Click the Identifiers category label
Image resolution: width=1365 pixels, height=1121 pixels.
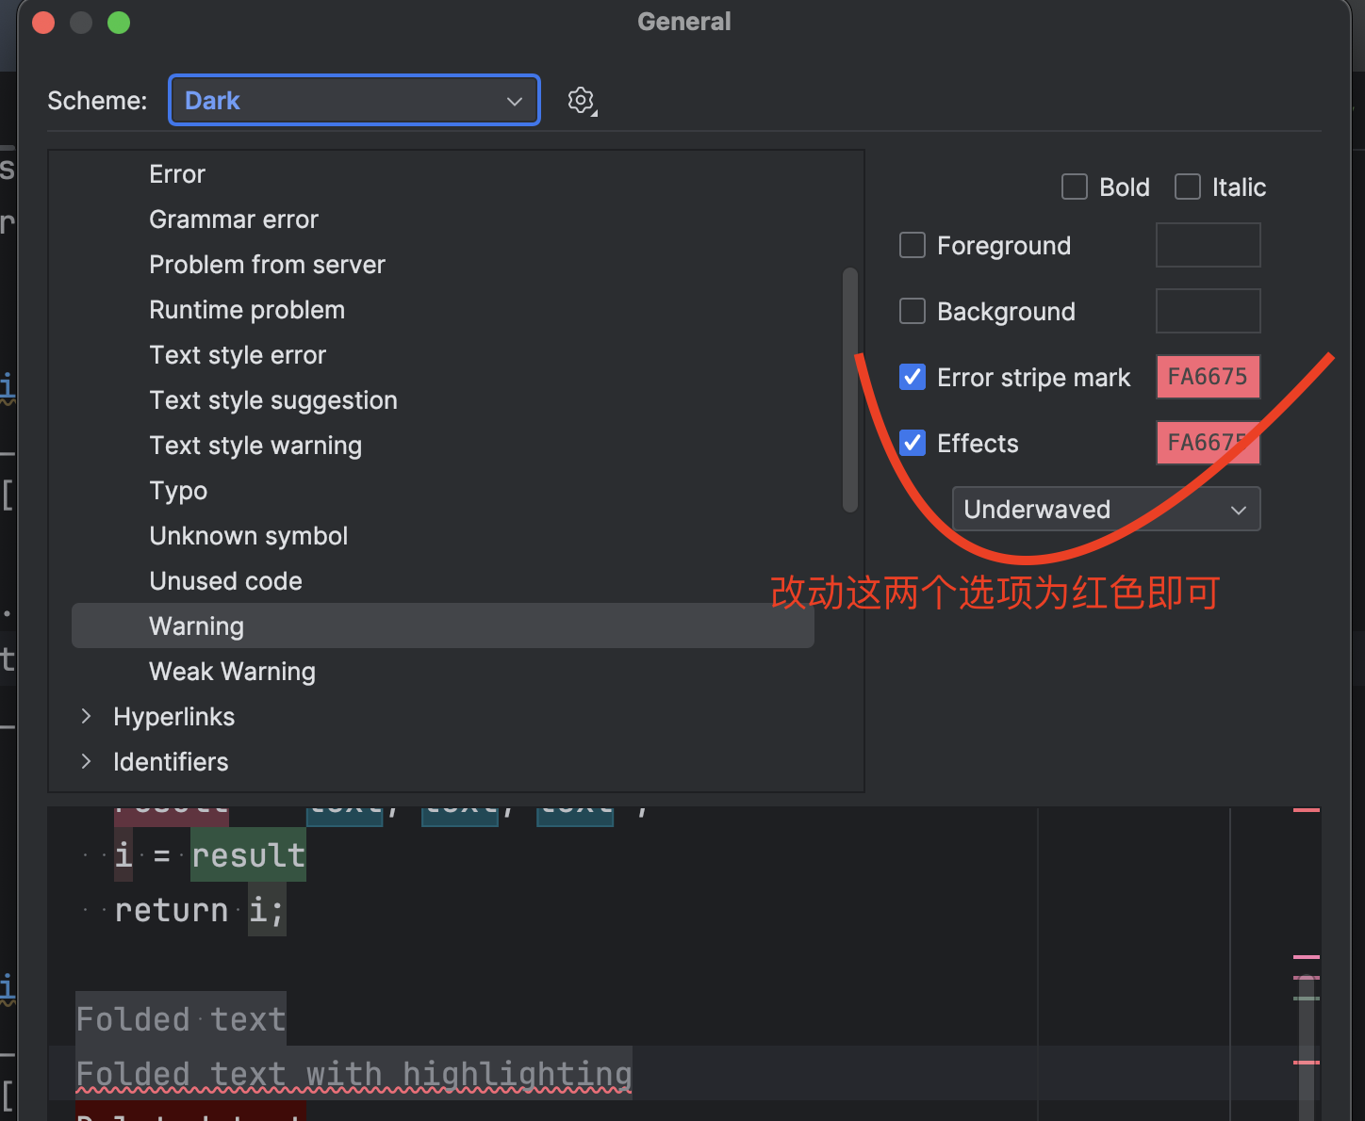(x=171, y=762)
